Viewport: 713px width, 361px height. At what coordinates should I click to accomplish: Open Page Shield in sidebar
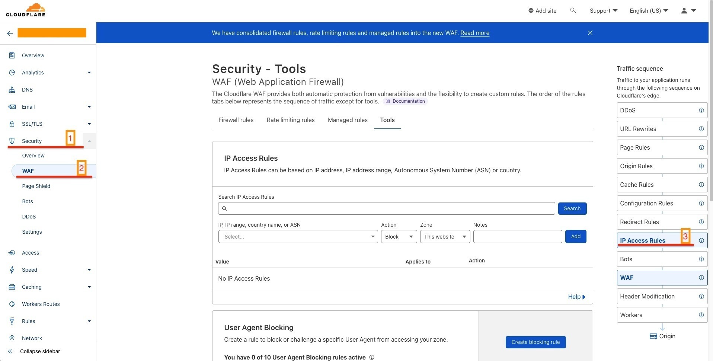(x=36, y=186)
